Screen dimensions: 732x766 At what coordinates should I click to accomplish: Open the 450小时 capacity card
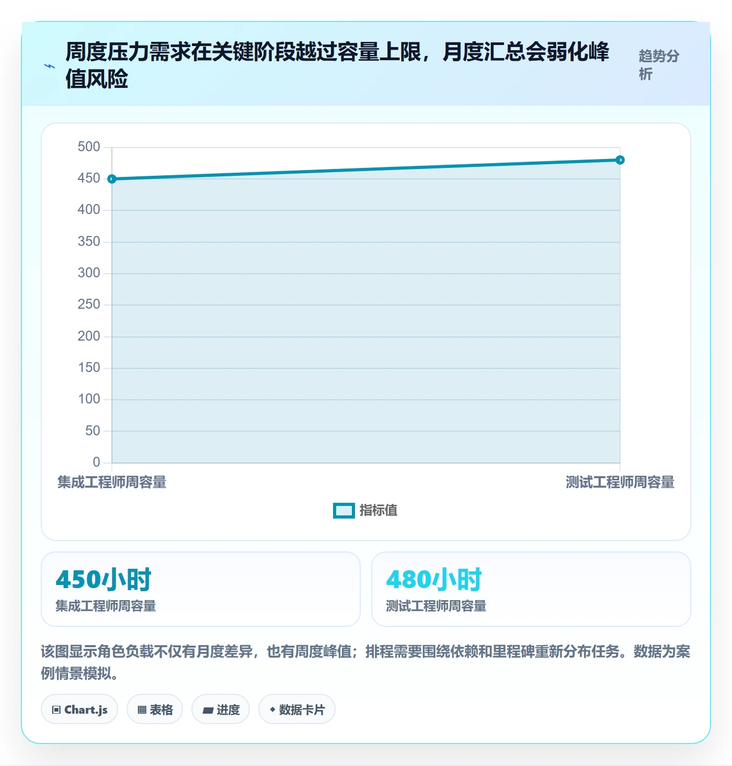coord(201,589)
